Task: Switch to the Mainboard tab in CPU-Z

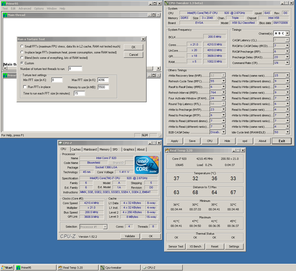Action: (x=90, y=149)
